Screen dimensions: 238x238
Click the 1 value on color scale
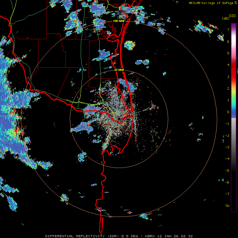pyautogui.click(x=228, y=100)
